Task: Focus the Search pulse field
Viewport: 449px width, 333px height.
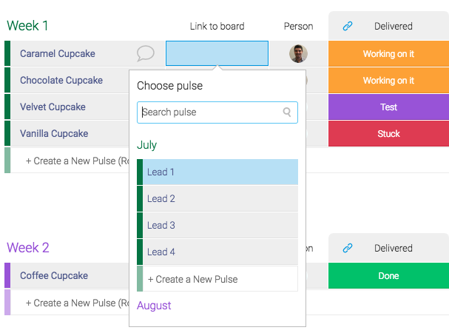Action: tap(217, 112)
